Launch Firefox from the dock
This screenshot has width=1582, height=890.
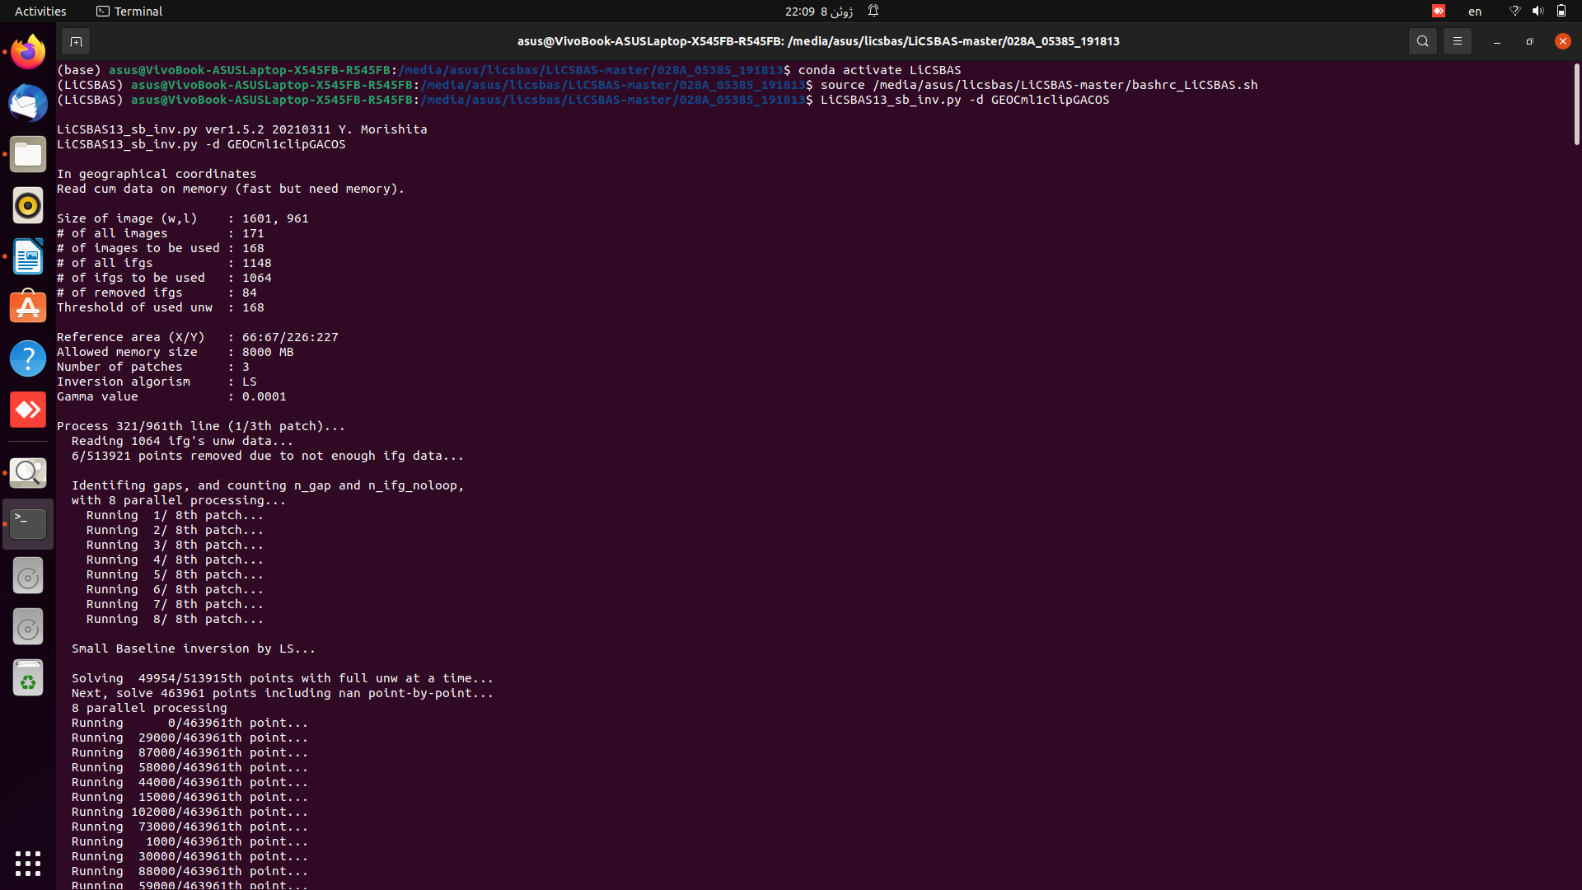(x=27, y=51)
